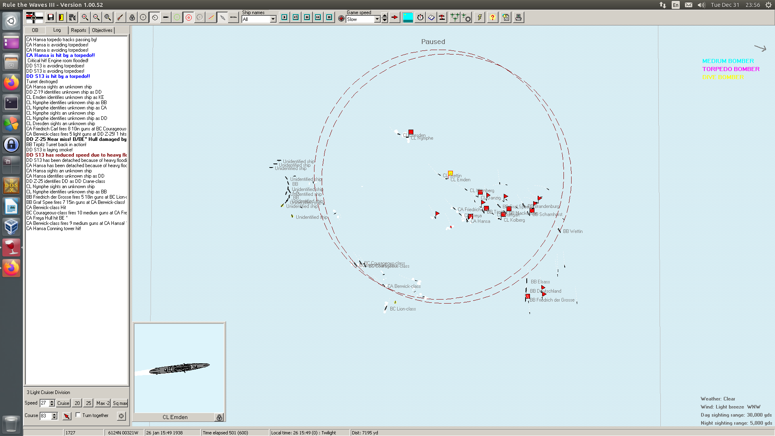The width and height of the screenshot is (775, 436).
Task: Click the stopwatch timer icon
Action: [x=420, y=17]
